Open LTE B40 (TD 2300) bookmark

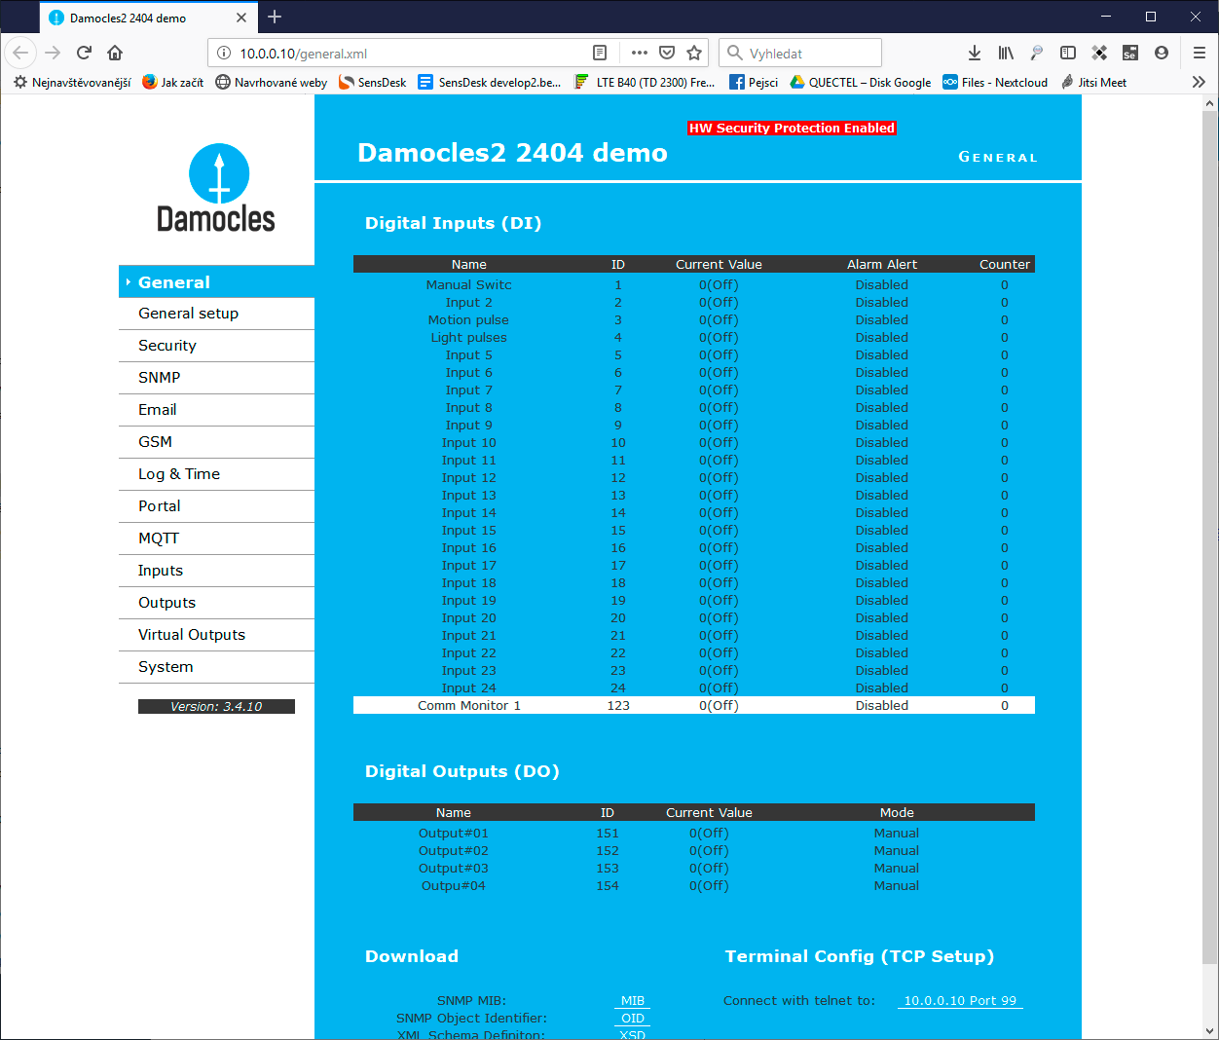(645, 82)
